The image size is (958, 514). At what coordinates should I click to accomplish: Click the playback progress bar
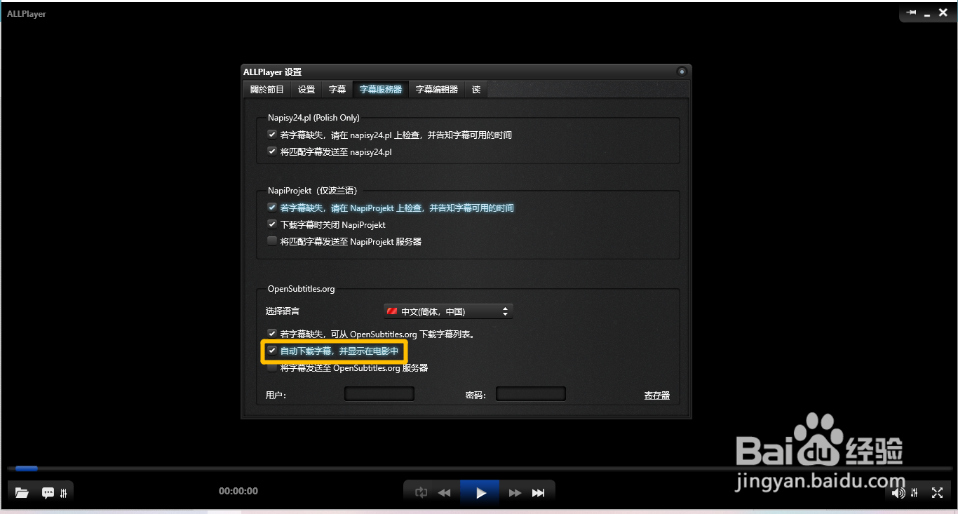point(479,468)
